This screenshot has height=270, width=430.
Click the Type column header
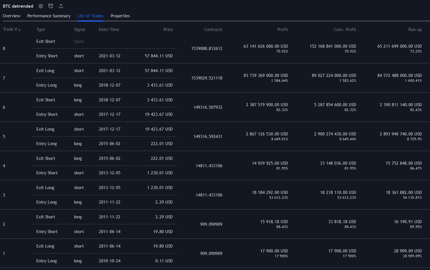[41, 30]
